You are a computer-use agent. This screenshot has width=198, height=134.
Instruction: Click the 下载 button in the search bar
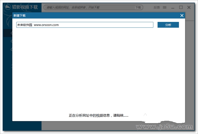[138, 7]
